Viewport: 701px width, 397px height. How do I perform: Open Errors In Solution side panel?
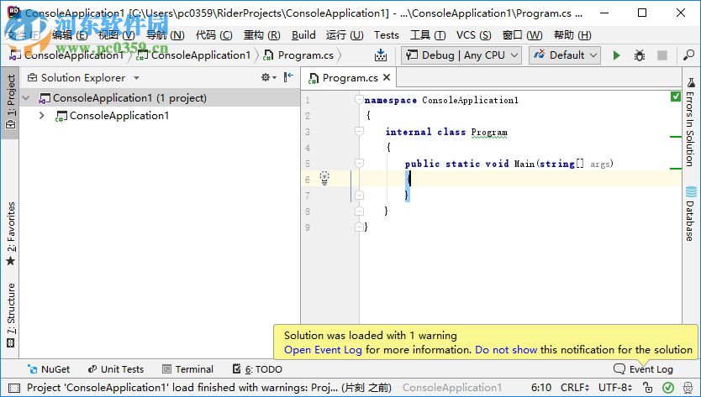pyautogui.click(x=691, y=122)
